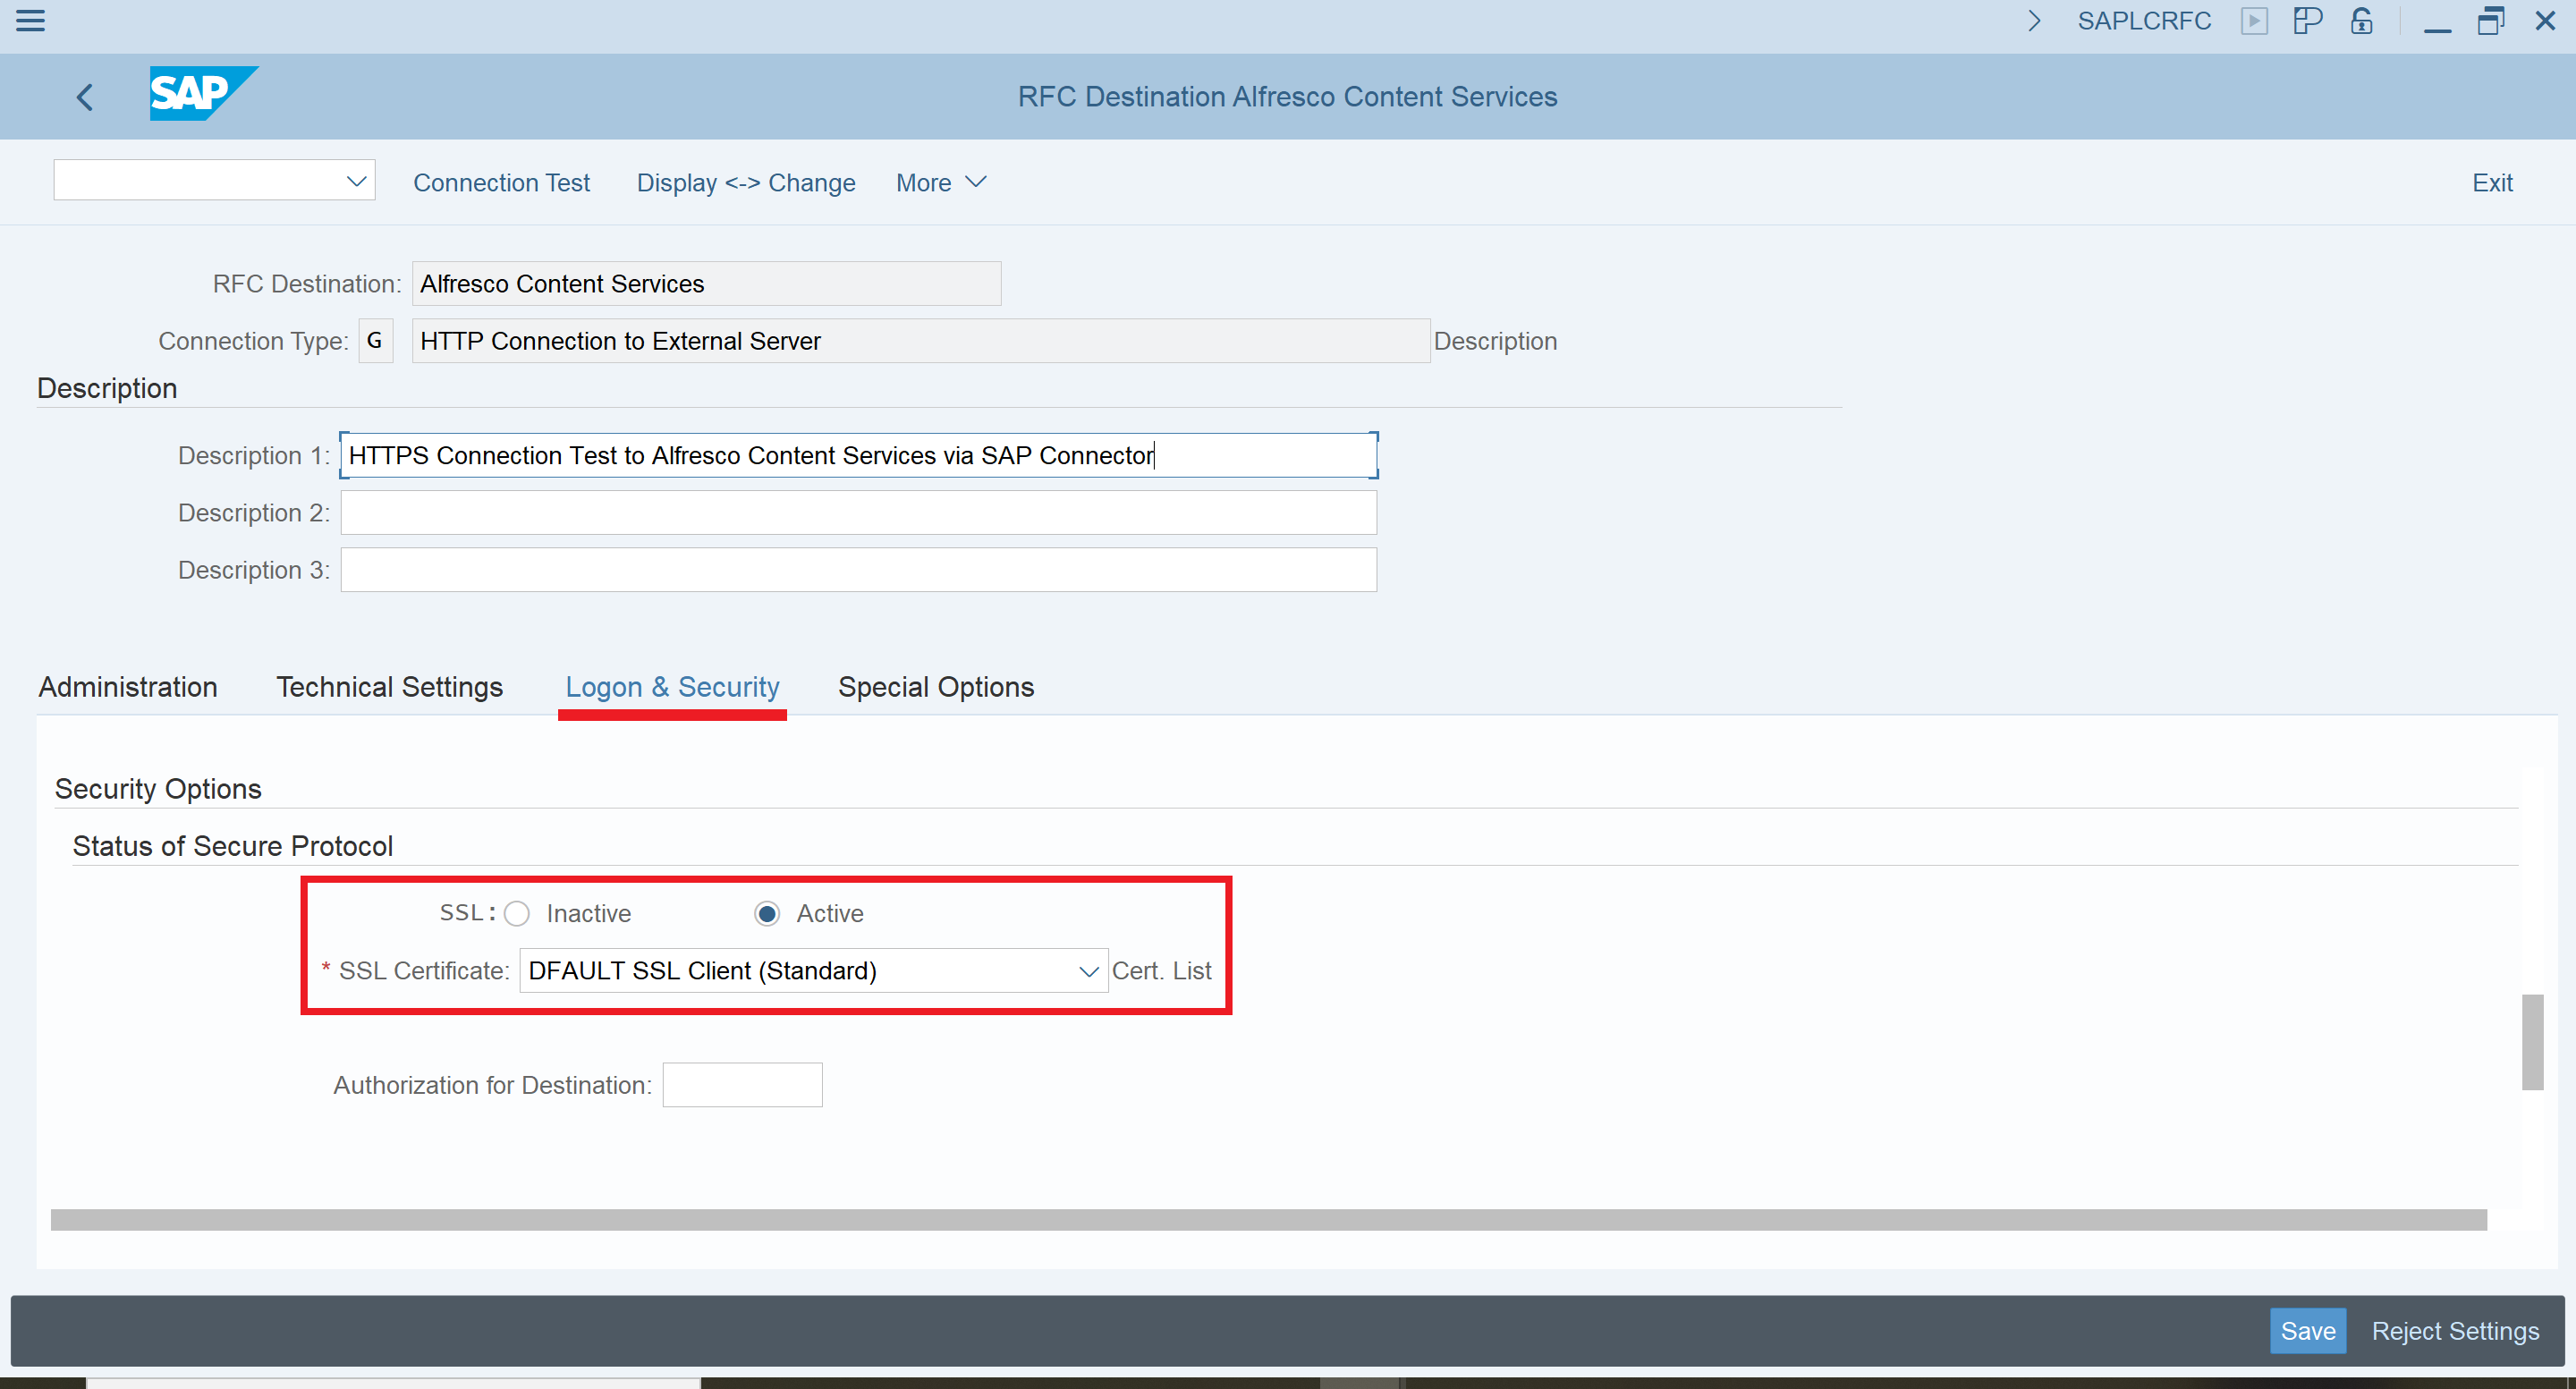
Task: Switch to Technical Settings tab
Action: (389, 687)
